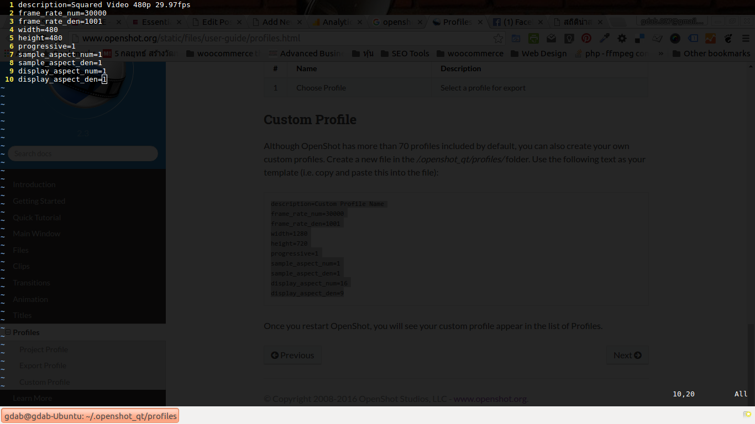Open the Pinterest extension icon

[x=586, y=39]
